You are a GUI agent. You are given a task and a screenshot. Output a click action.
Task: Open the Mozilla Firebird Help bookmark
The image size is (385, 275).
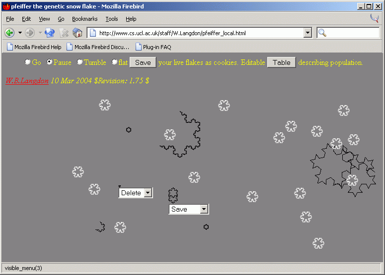pos(34,47)
